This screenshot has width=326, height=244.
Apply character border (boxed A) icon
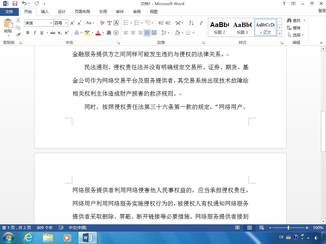tap(116, 23)
